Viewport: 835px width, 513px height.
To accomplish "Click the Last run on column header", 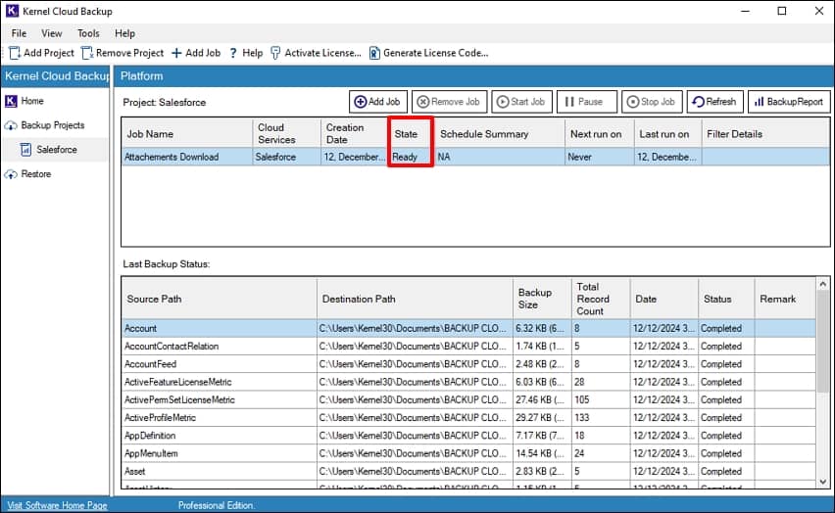I will point(667,133).
